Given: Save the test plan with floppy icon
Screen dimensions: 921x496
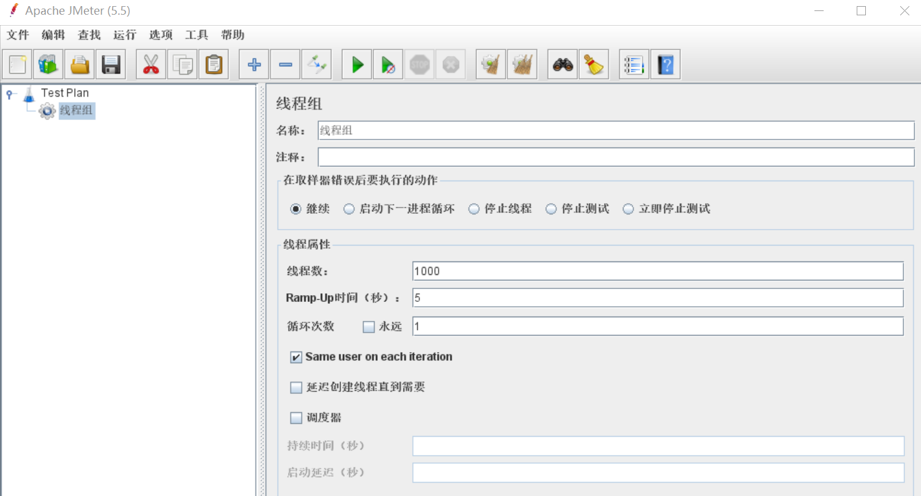Looking at the screenshot, I should coord(111,64).
